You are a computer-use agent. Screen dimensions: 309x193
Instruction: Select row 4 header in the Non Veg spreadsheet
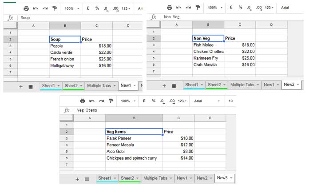(x=154, y=52)
